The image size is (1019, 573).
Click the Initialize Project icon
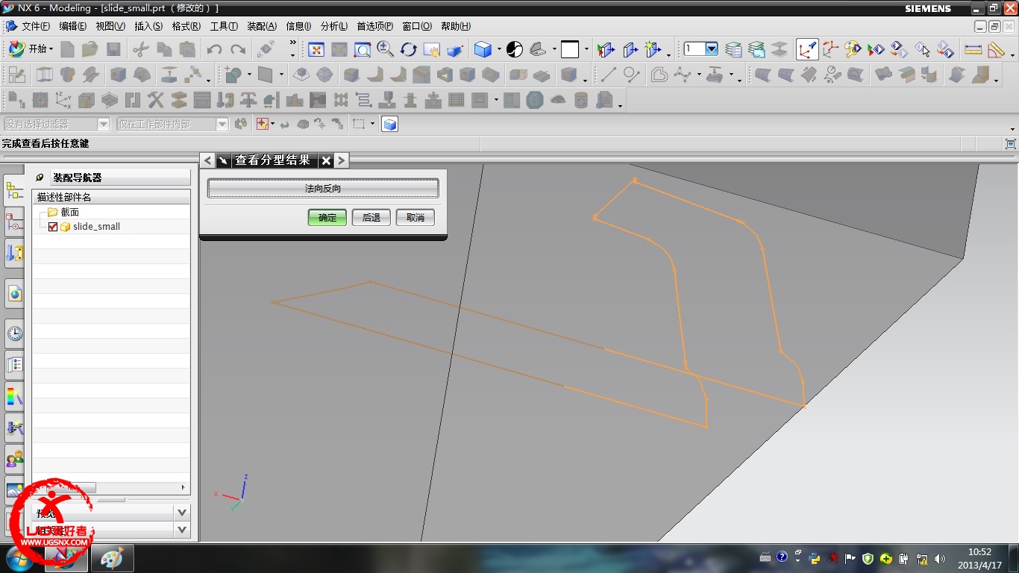coord(16,100)
